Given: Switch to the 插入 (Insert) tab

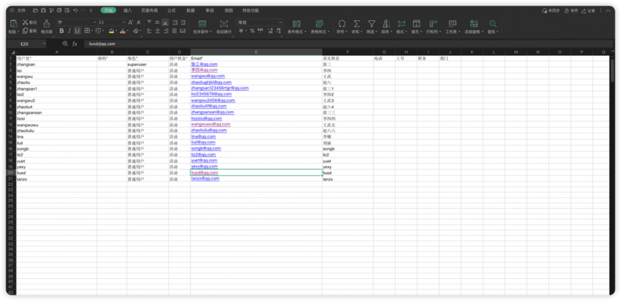Looking at the screenshot, I should coord(127,10).
